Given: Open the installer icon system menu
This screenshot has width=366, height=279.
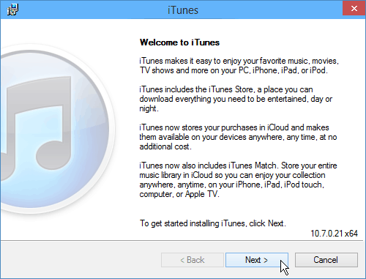Looking at the screenshot, I should [x=12, y=10].
